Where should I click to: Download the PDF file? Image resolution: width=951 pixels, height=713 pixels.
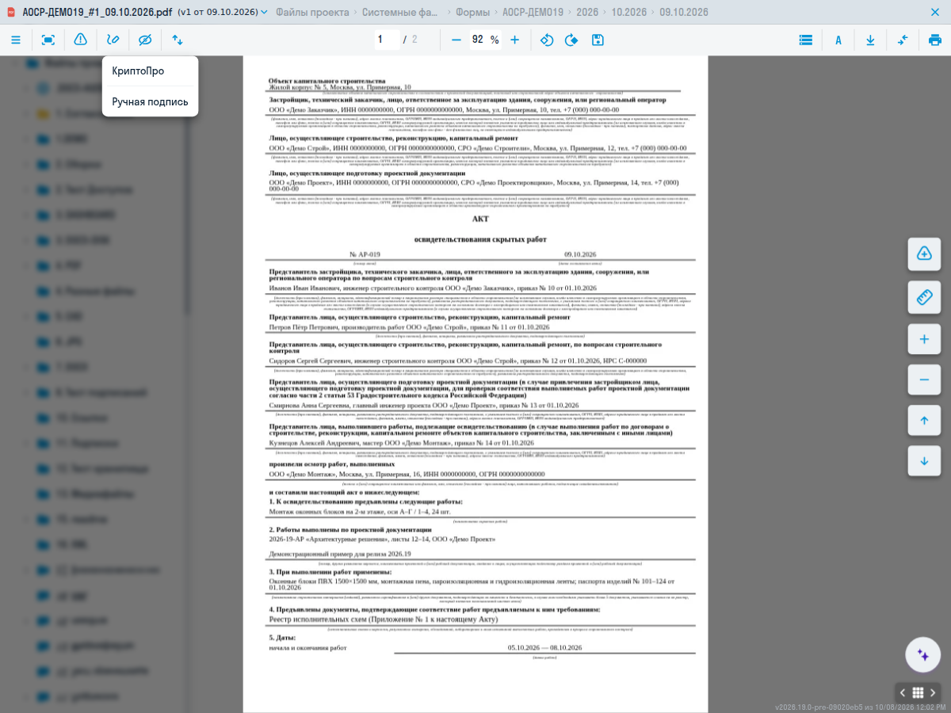coord(870,40)
